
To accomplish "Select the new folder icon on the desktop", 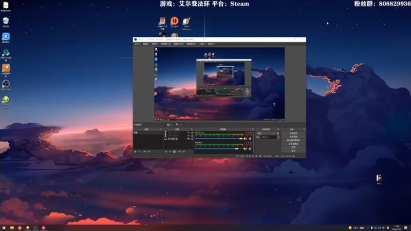I will [x=6, y=6].
